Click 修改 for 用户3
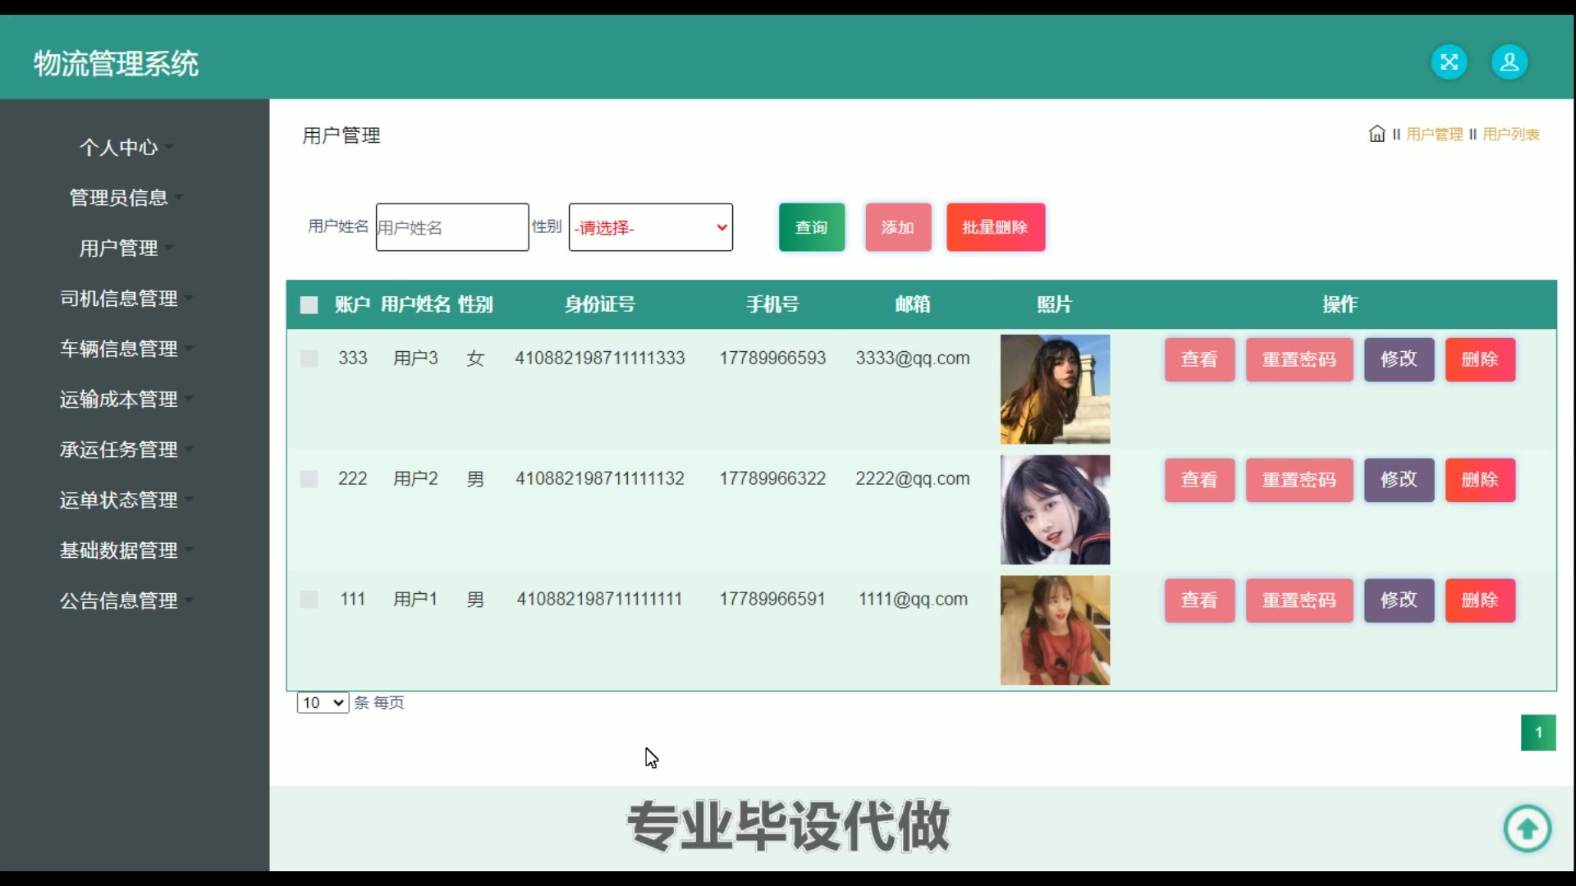The image size is (1576, 886). click(x=1399, y=359)
